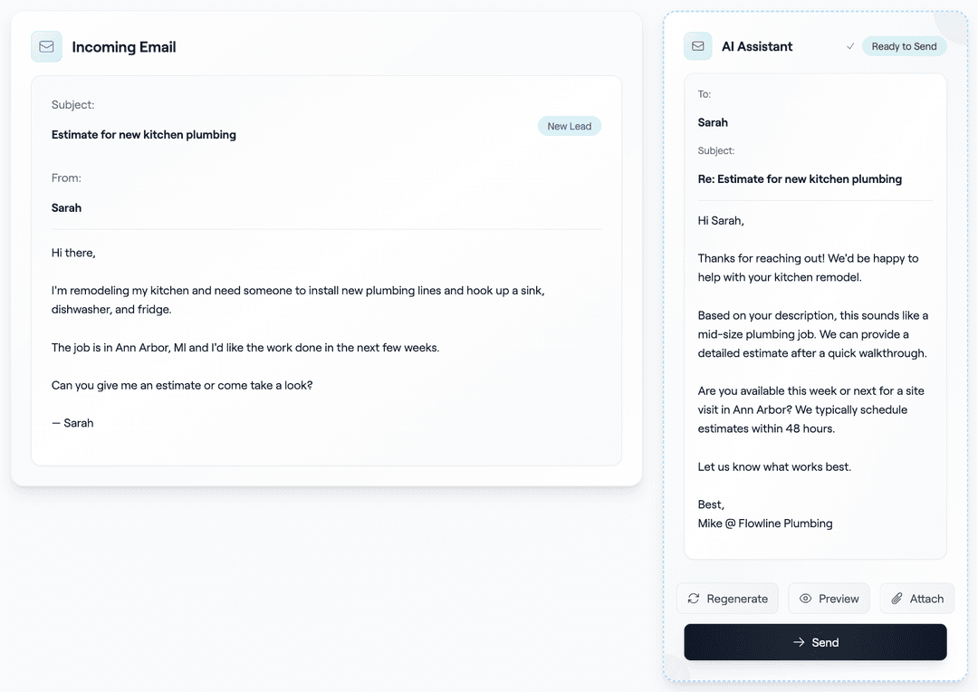Open the Incoming Email section header

[124, 46]
